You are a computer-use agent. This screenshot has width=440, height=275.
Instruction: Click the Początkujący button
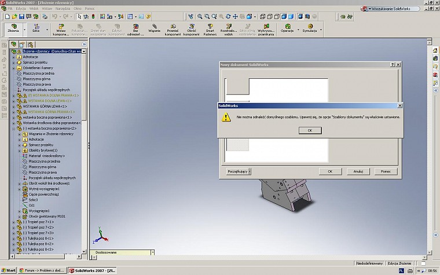(x=239, y=171)
